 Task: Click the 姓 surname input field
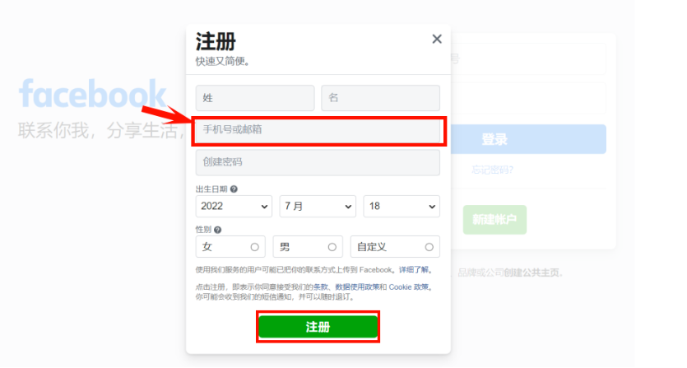tap(255, 98)
